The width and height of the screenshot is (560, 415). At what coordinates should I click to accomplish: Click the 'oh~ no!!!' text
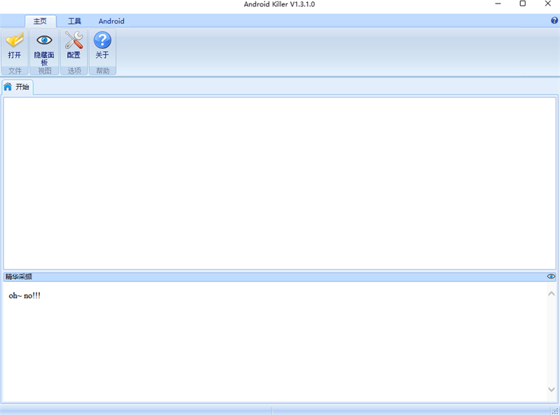click(24, 296)
